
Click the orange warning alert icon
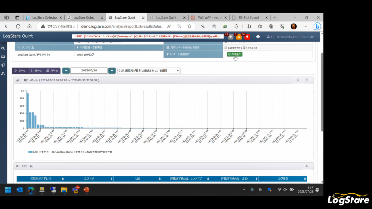tap(239, 37)
